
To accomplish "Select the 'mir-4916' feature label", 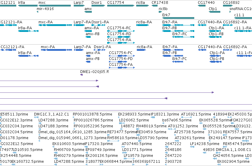I will coord(45,9).
